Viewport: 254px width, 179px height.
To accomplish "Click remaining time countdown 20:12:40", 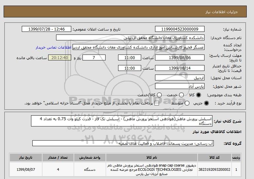I will point(60,57).
